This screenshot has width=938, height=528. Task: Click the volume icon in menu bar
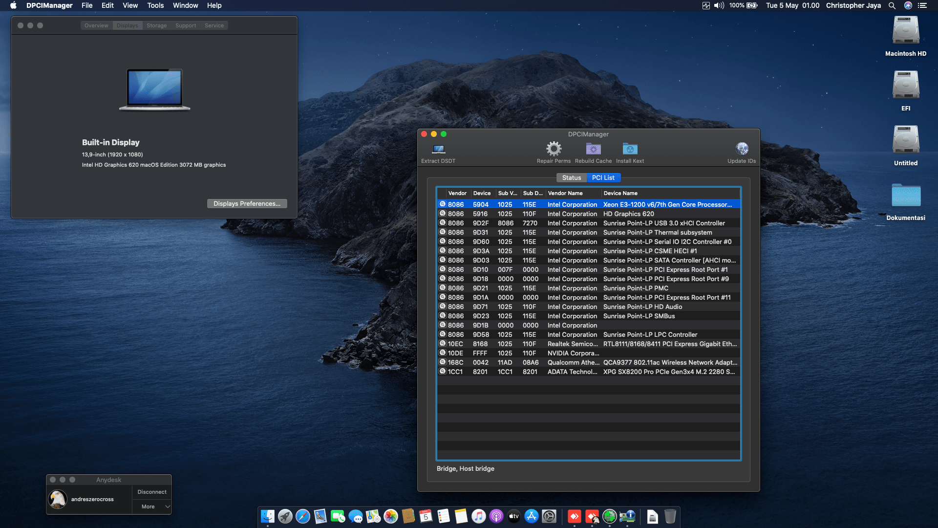[719, 5]
